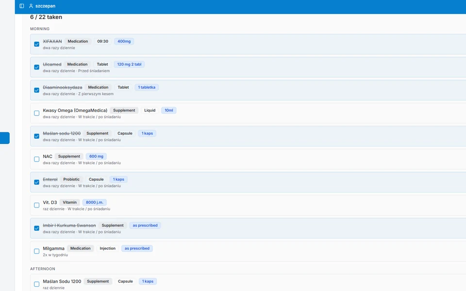The width and height of the screenshot is (466, 291).
Task: Uncheck the XIFAXAN checkbox
Action: click(36, 44)
